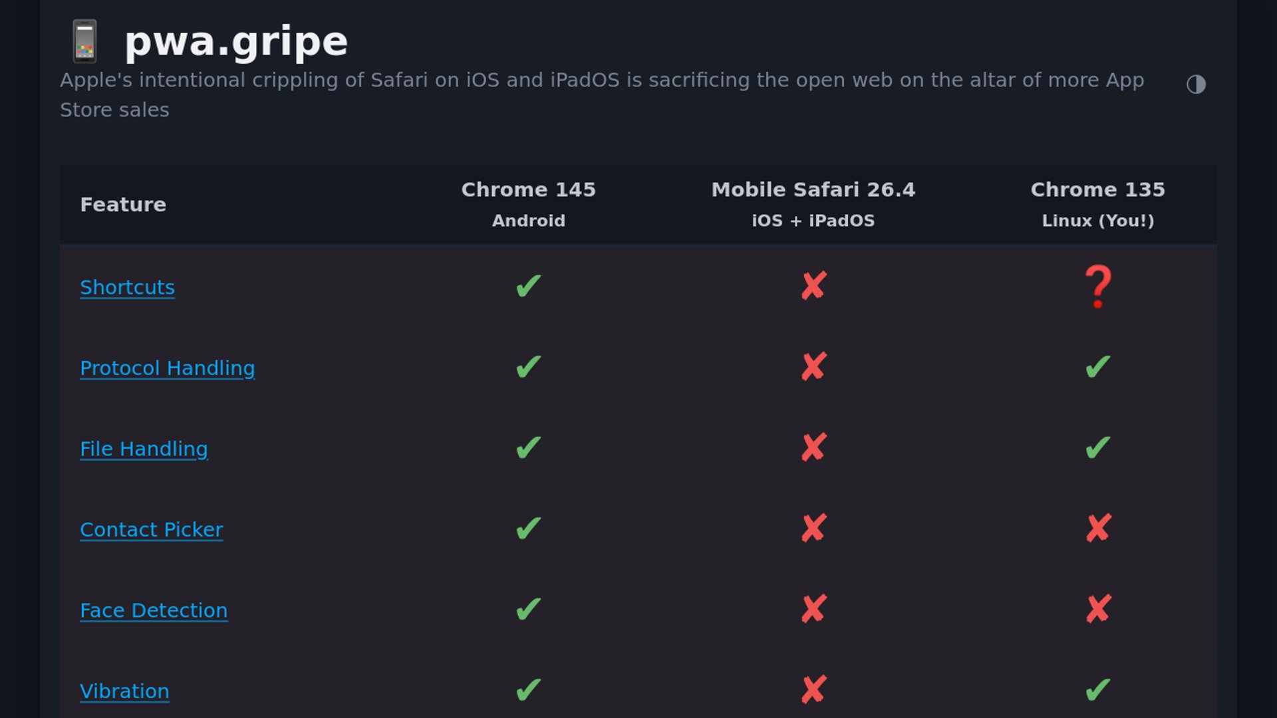1277x718 pixels.
Task: Click the Mobile Safari 26.4 column header
Action: click(x=813, y=203)
